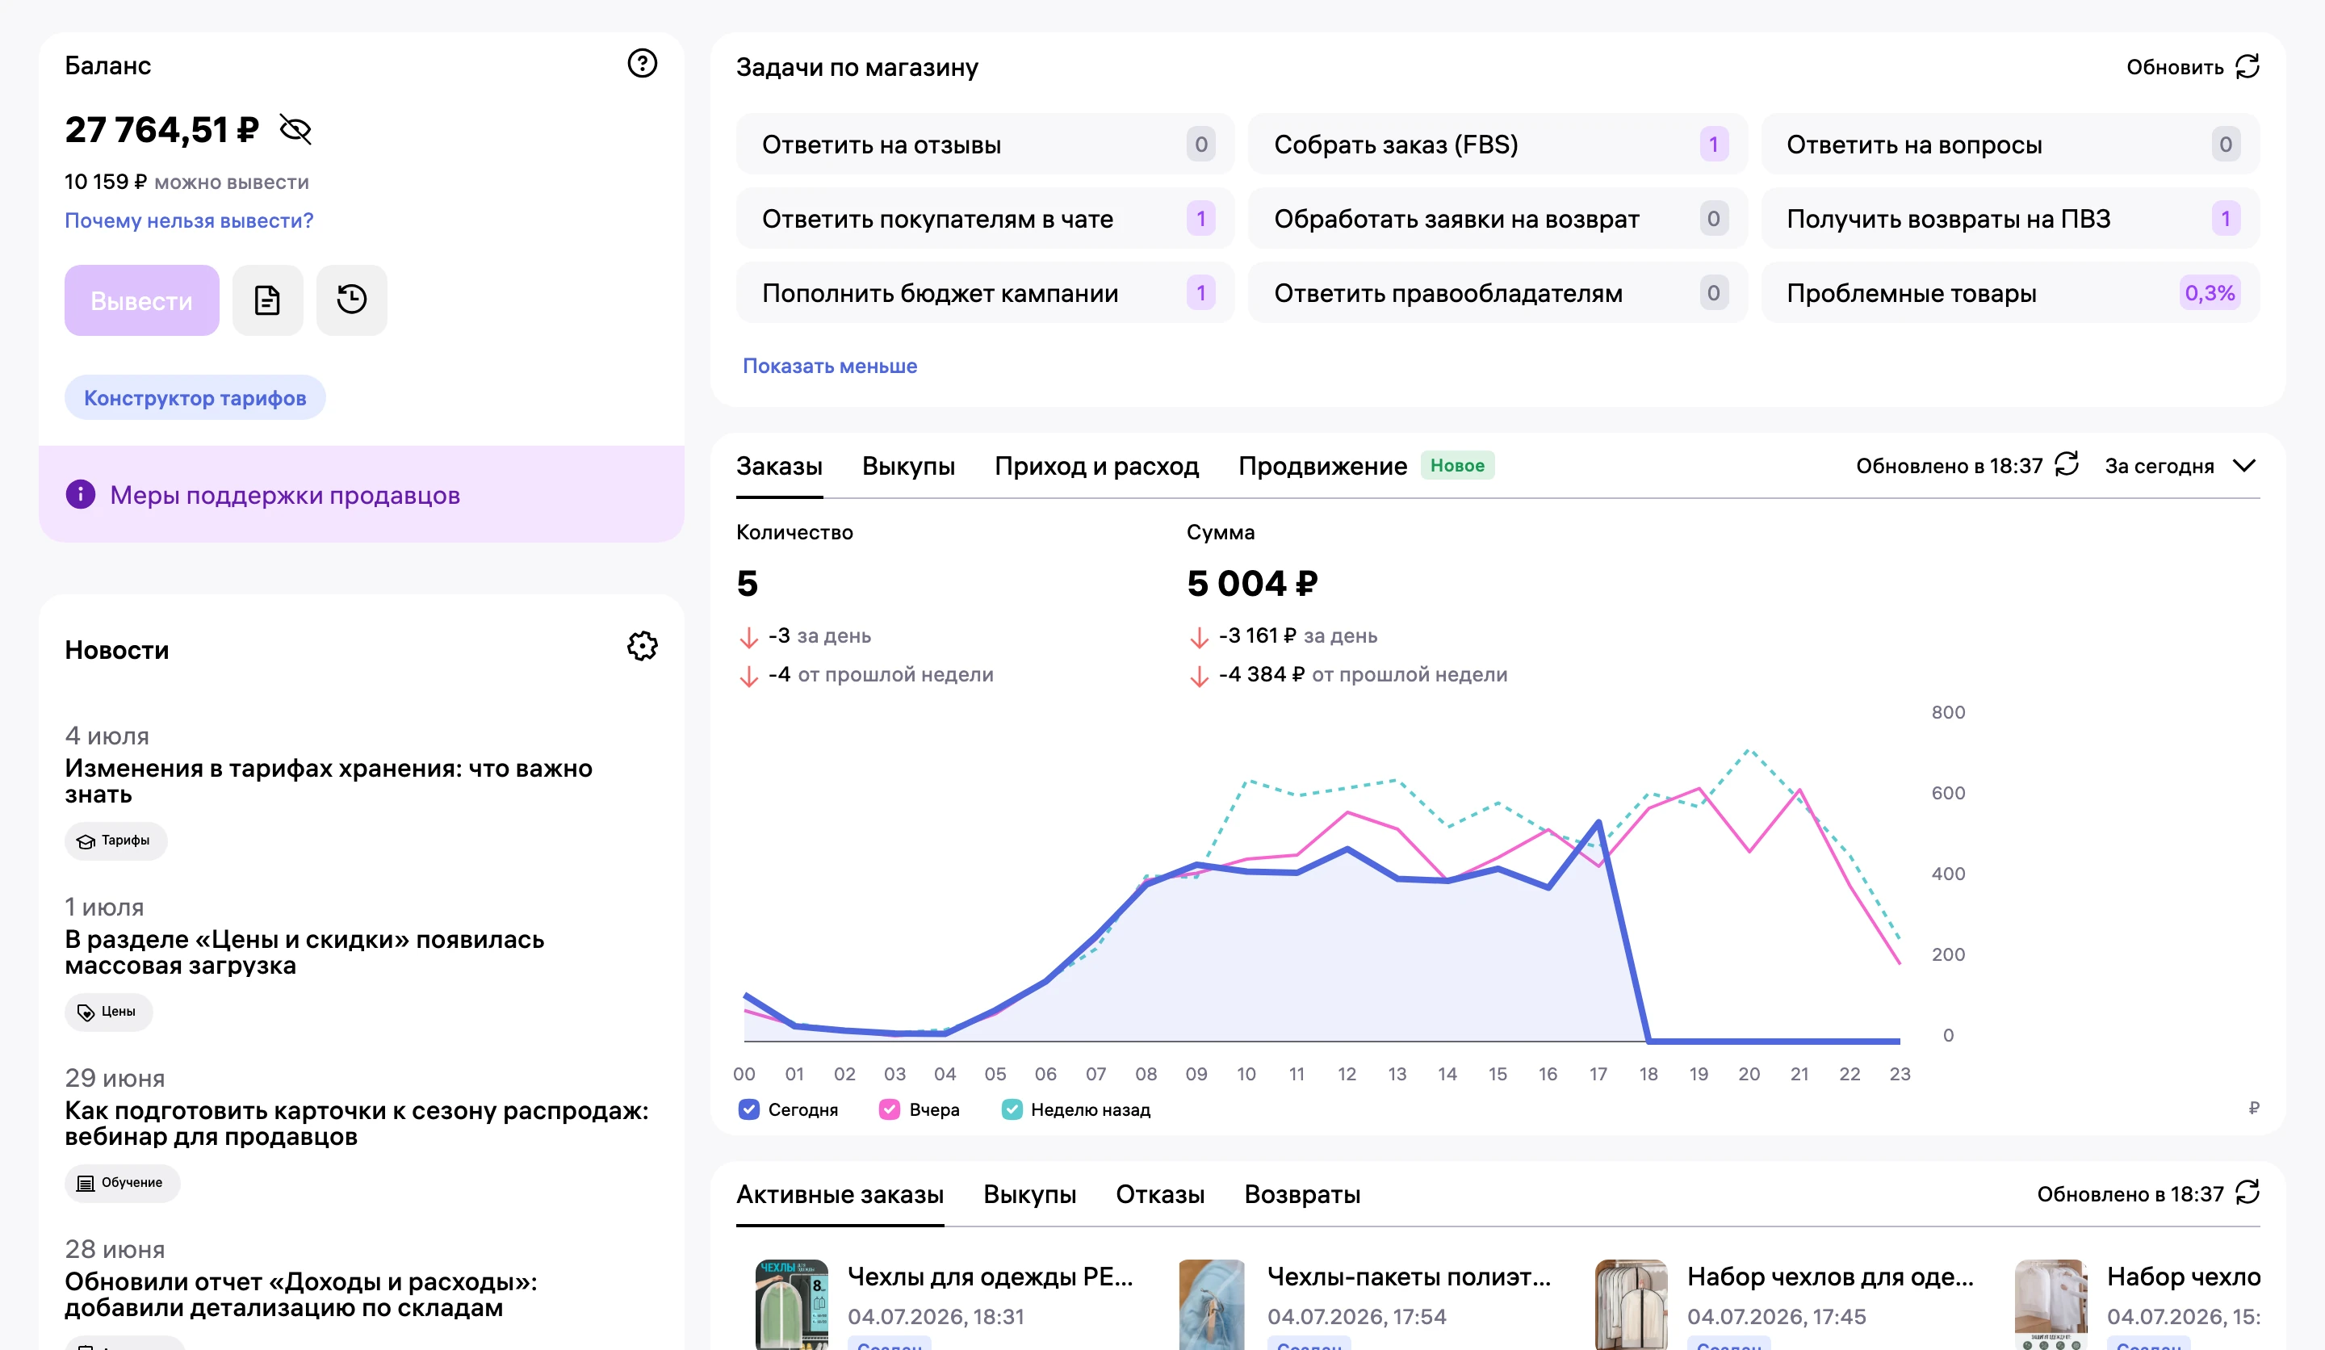Click the Цены tag under 1 июля news
This screenshot has width=2325, height=1350.
[109, 1012]
